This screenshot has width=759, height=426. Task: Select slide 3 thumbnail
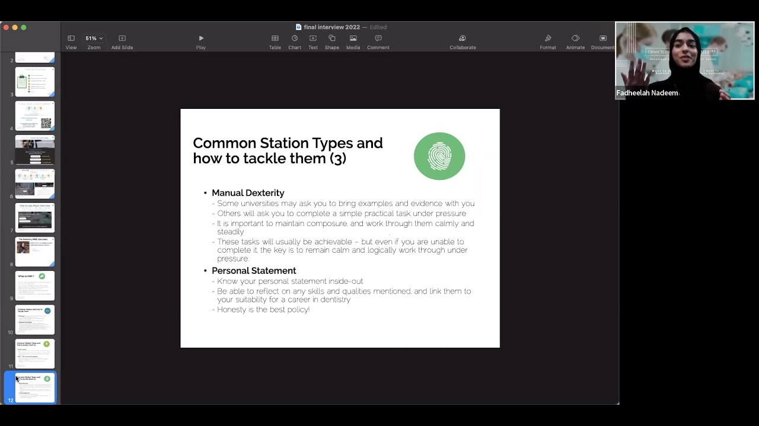[x=35, y=82]
